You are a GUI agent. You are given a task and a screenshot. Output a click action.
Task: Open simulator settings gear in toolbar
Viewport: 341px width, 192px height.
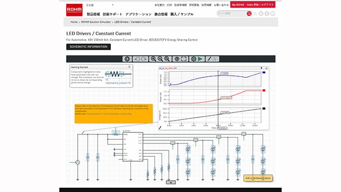point(127,59)
